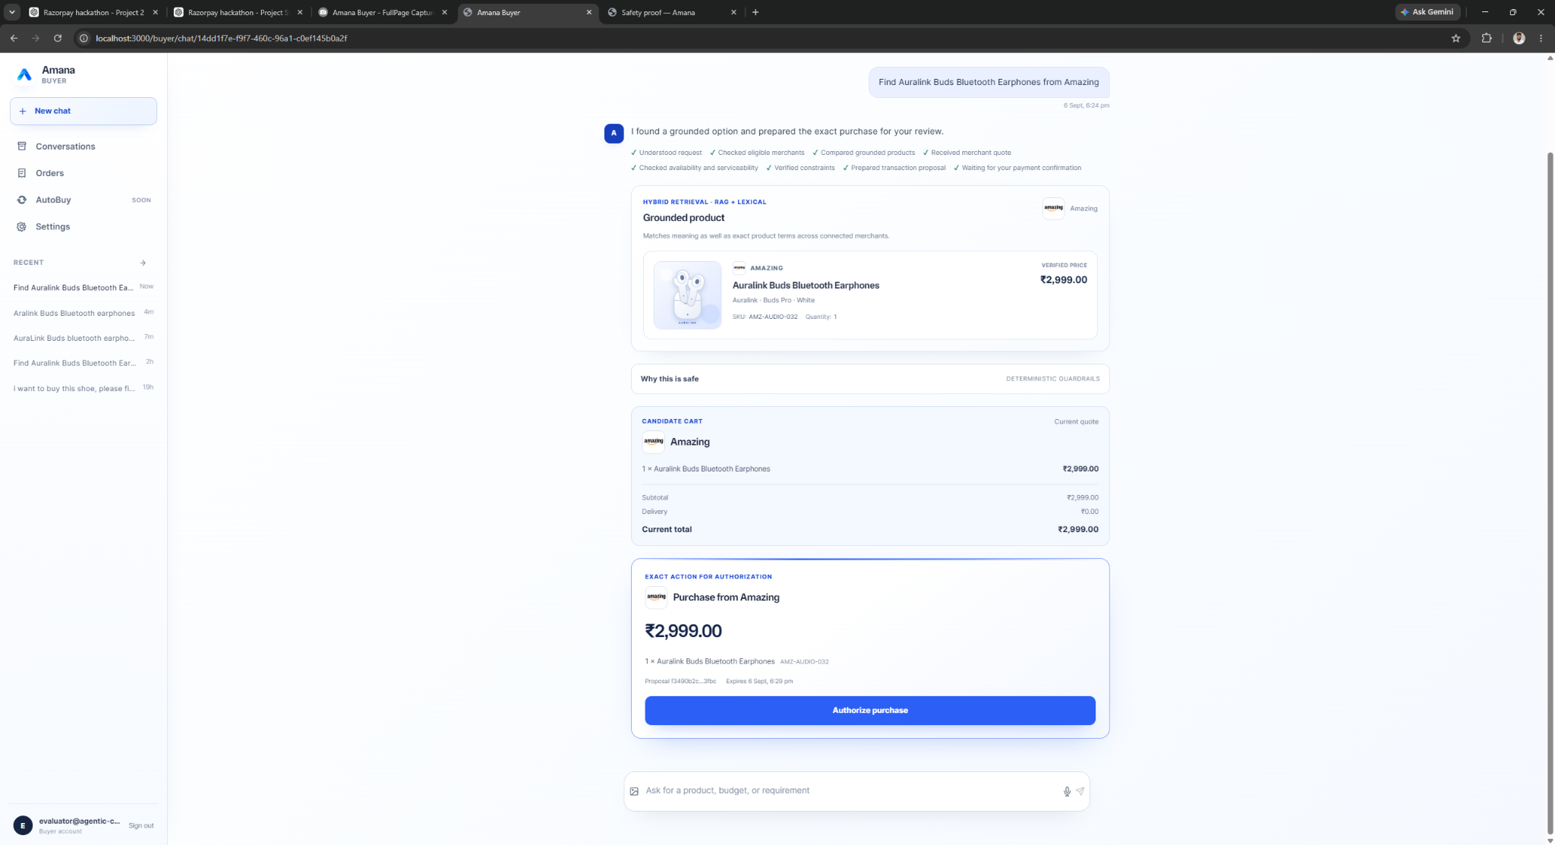Click the assistant avatar 'A' icon

pyautogui.click(x=613, y=133)
